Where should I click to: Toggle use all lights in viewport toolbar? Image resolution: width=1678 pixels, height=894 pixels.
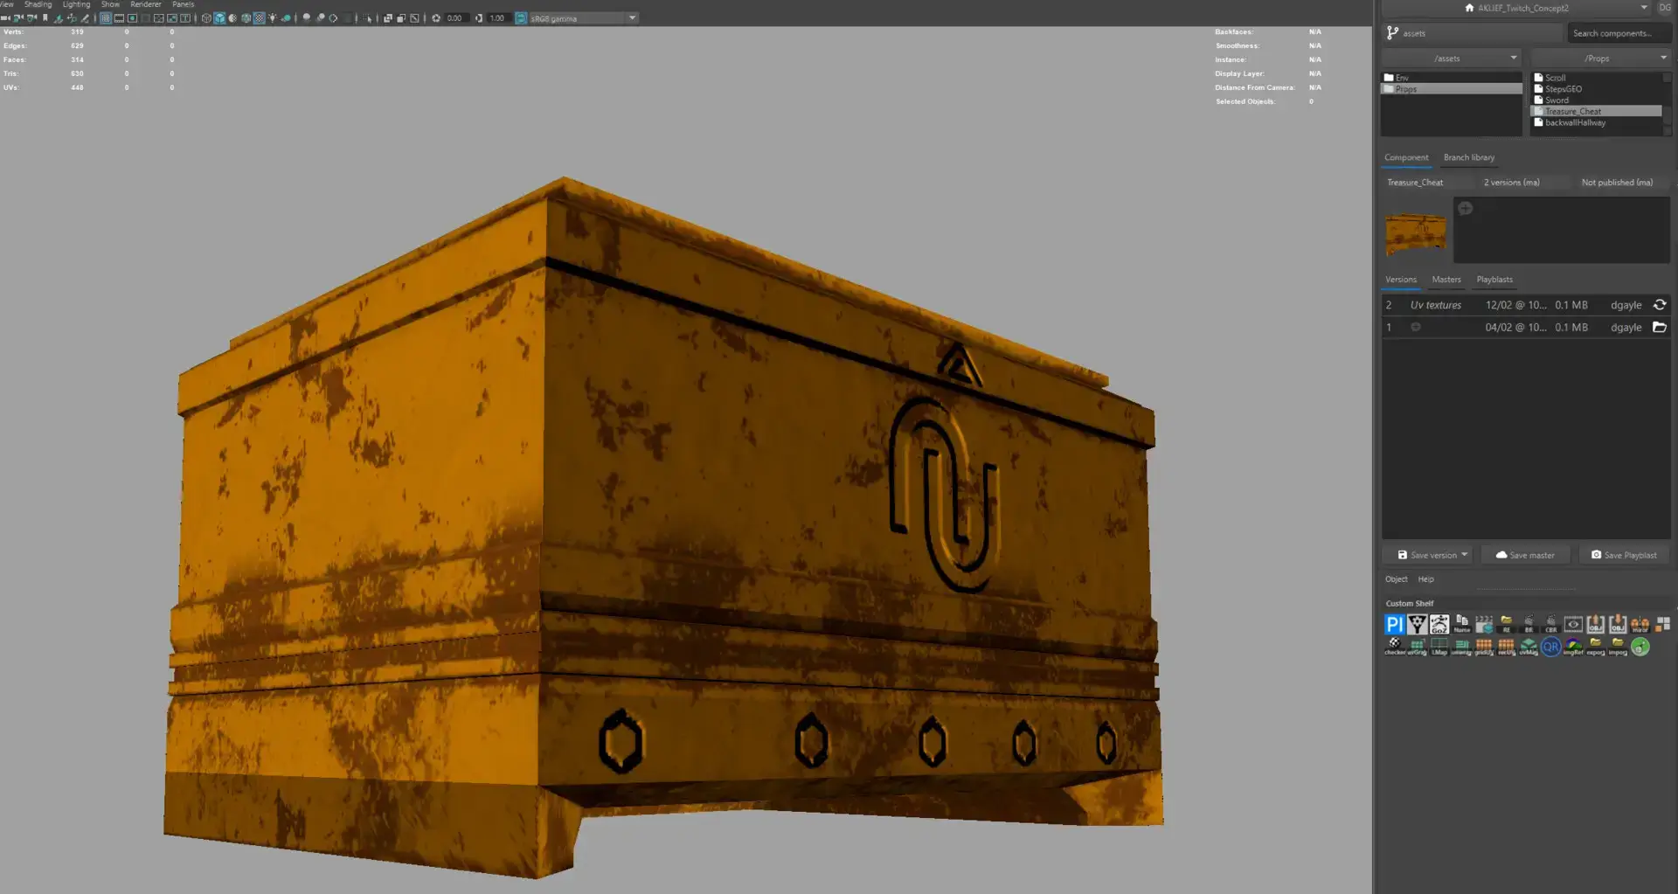click(272, 18)
